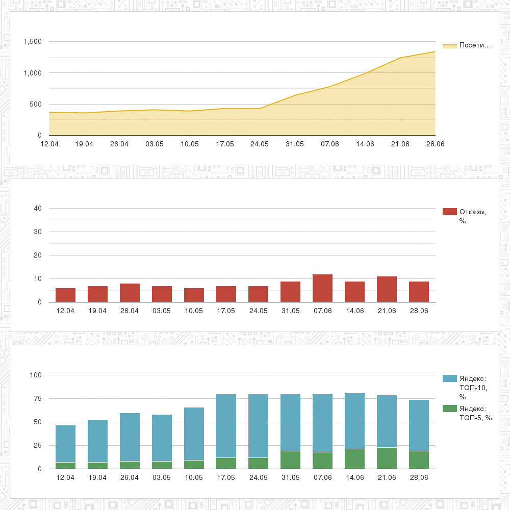Screen dimensions: 510x510
Task: Click the green ТОП-5 bar segment for 31.05
Action: tap(291, 460)
